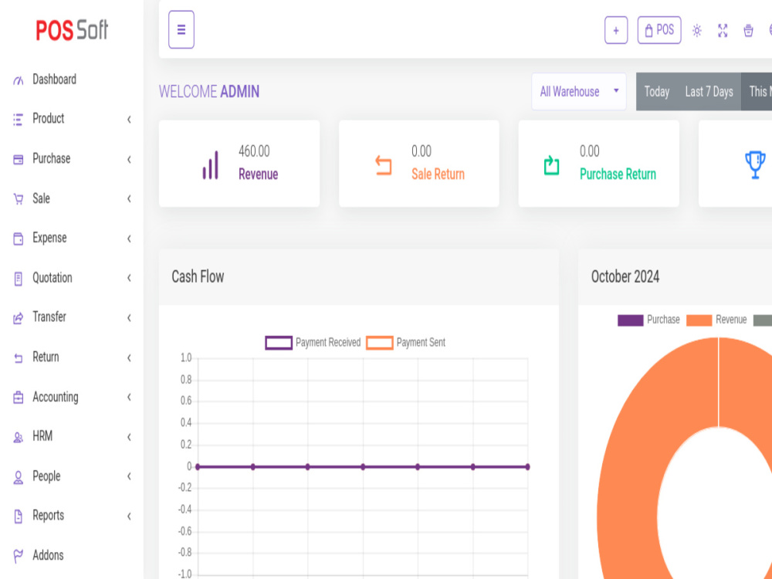This screenshot has width=772, height=579.
Task: Click the Expense wallet icon
Action: coord(19,239)
